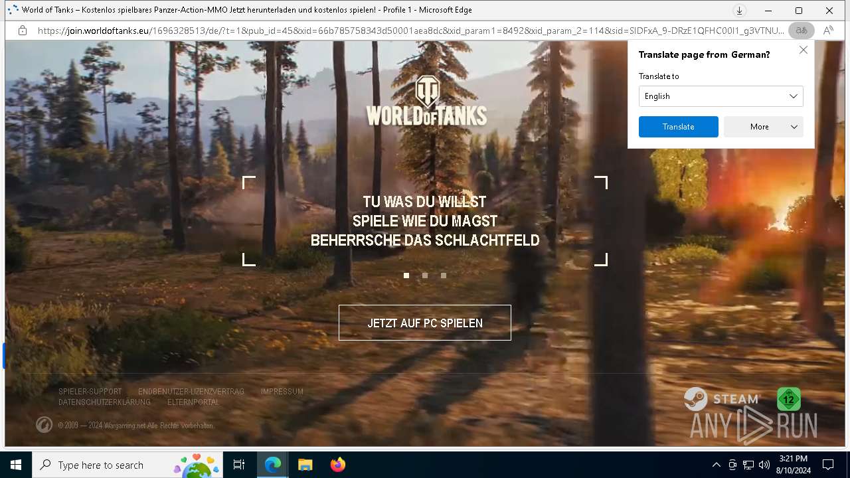Click the site lock icon

[23, 31]
